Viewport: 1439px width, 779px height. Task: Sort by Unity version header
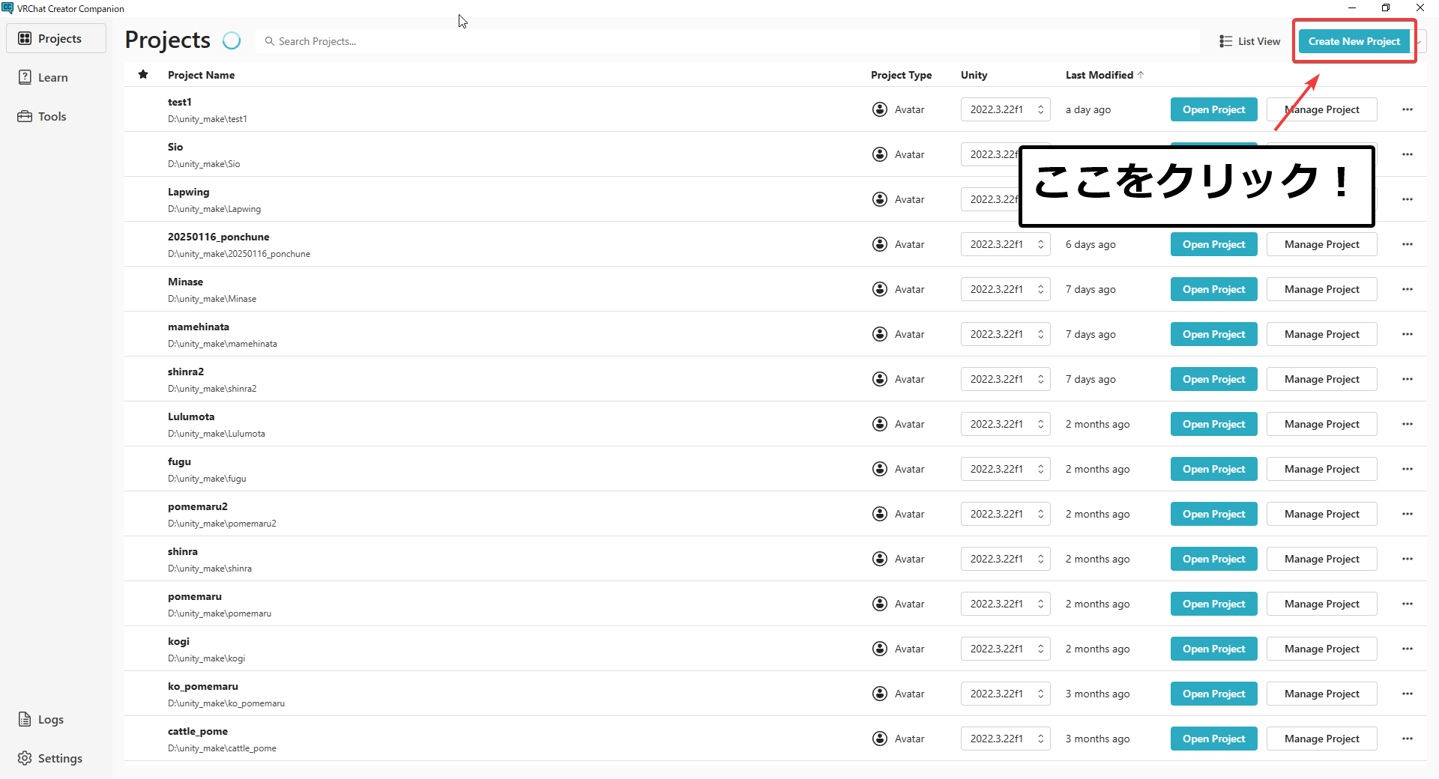pos(974,75)
